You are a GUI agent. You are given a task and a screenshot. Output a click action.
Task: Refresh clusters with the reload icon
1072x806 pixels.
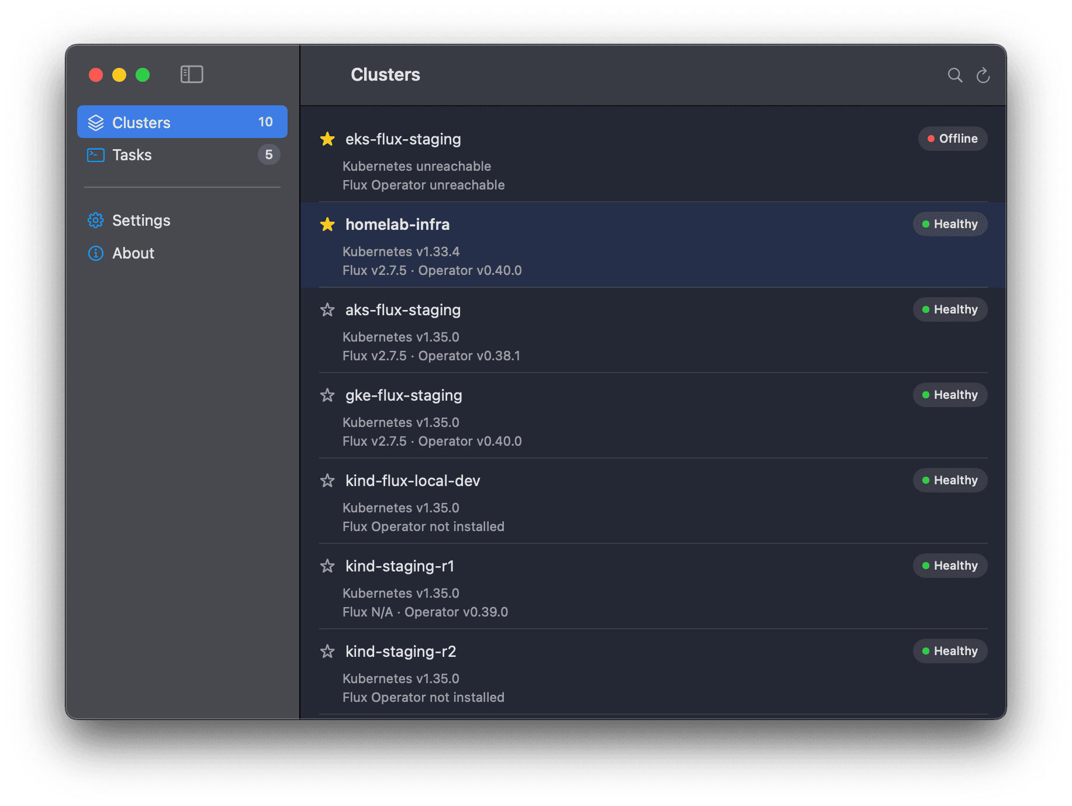click(x=983, y=75)
